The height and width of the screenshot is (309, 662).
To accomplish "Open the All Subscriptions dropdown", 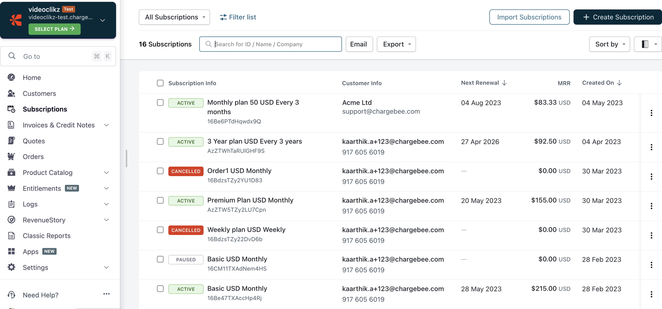I will pos(174,17).
